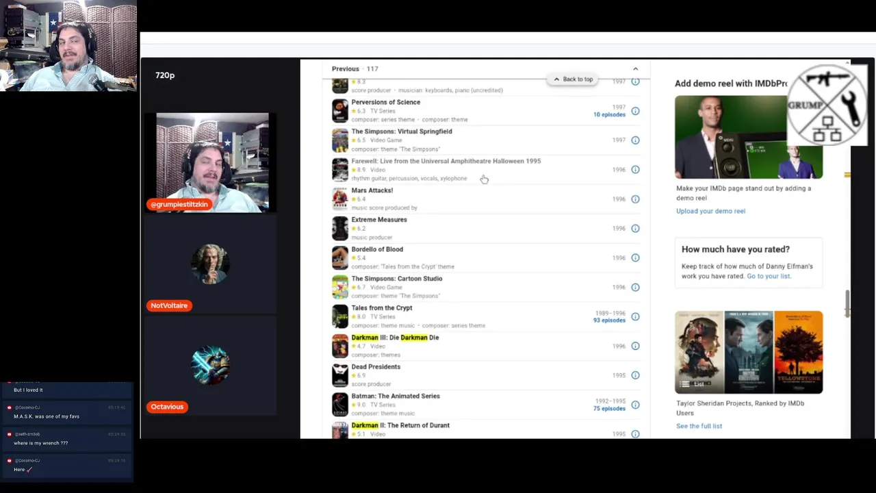Click the Back to top button
Screen dimensions: 876x493
click(574, 79)
